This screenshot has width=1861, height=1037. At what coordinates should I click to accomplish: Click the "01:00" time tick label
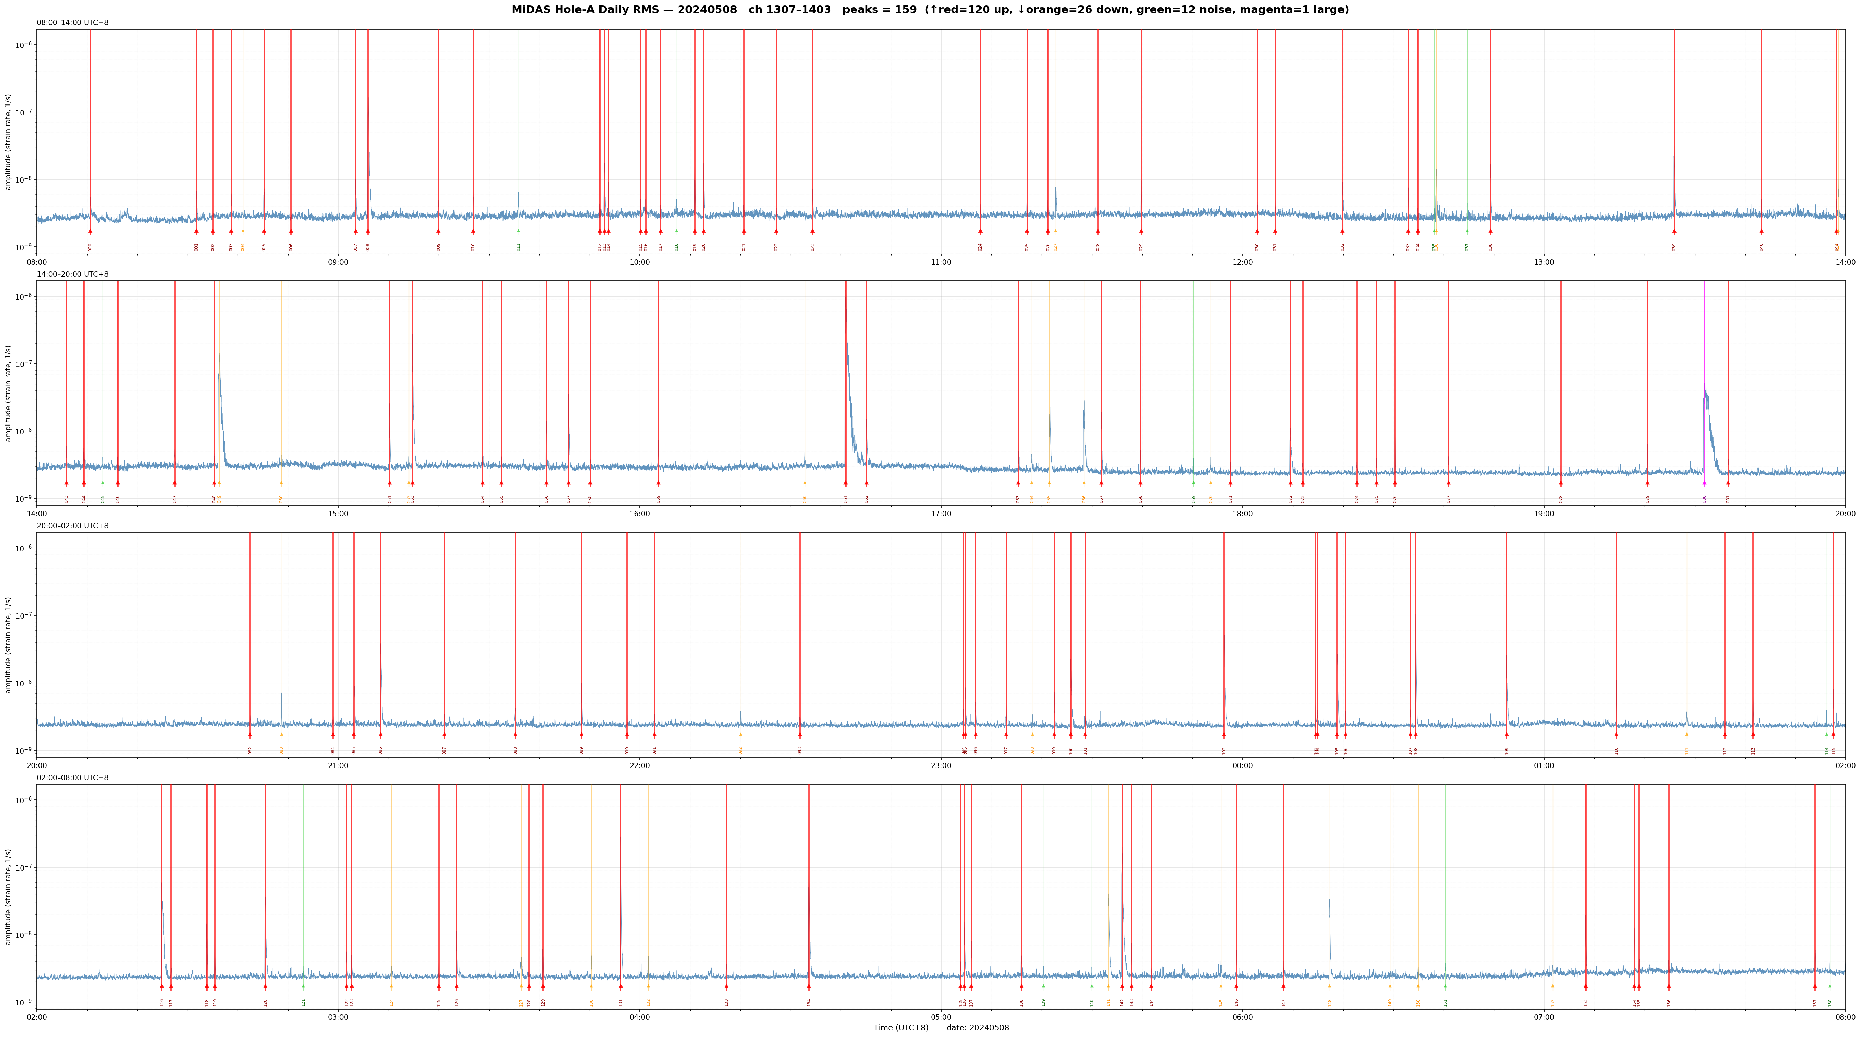click(1544, 765)
